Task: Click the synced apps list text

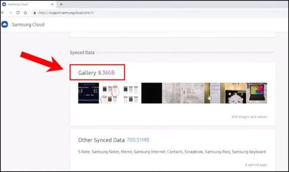Action: [x=172, y=152]
